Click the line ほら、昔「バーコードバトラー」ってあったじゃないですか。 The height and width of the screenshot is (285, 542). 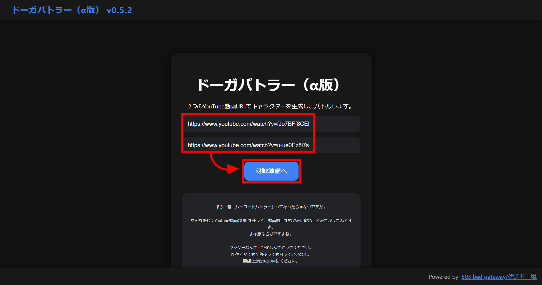pyautogui.click(x=271, y=207)
